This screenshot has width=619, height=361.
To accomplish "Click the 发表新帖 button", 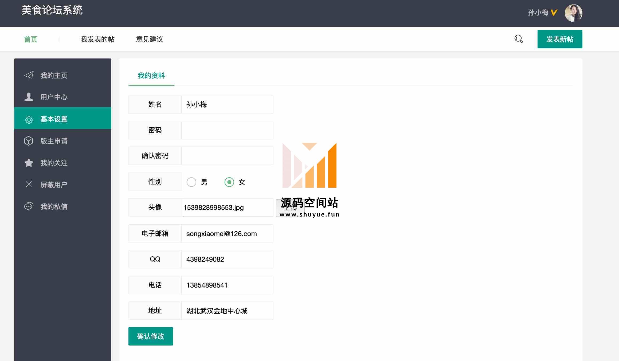I will pos(560,39).
